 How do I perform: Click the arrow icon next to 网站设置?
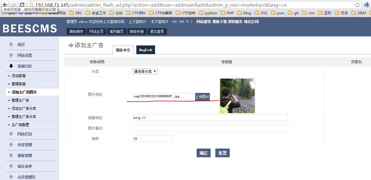tap(11, 55)
